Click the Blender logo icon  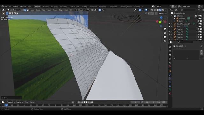point(2,6)
